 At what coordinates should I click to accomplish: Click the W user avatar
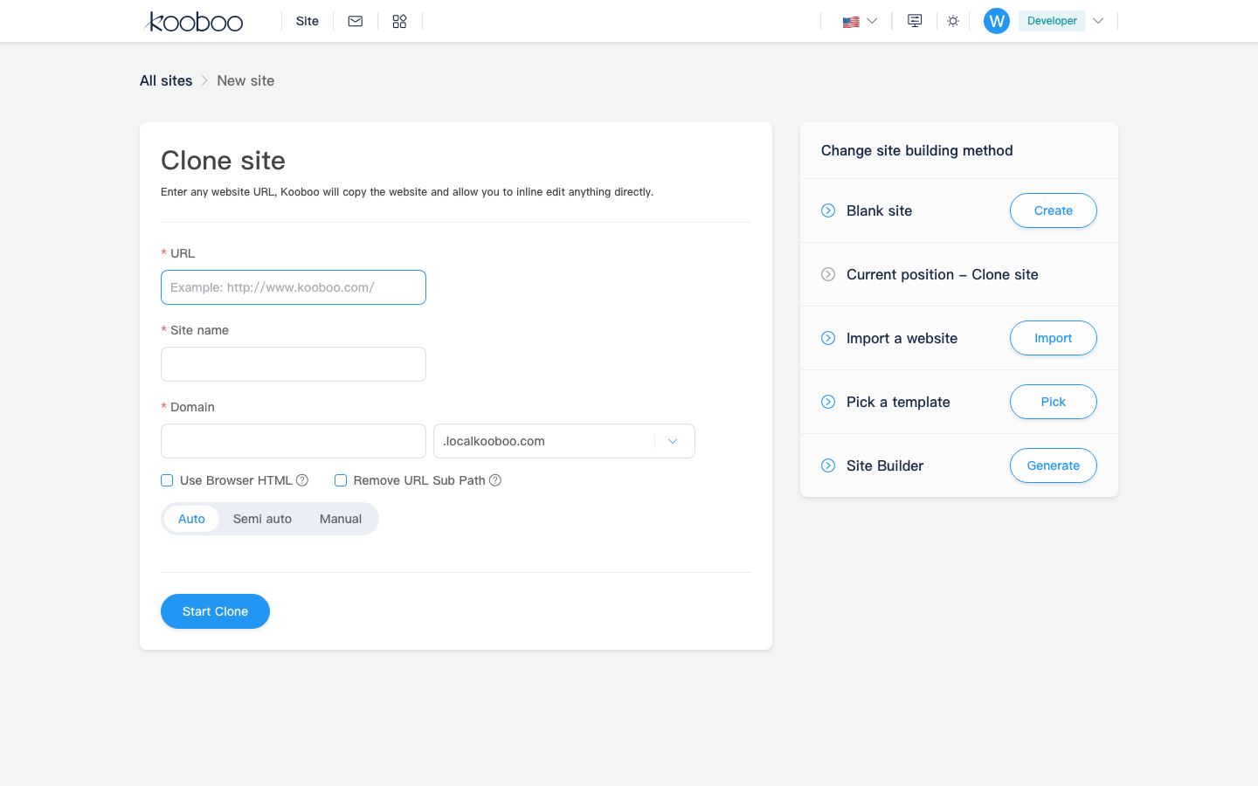(x=997, y=21)
